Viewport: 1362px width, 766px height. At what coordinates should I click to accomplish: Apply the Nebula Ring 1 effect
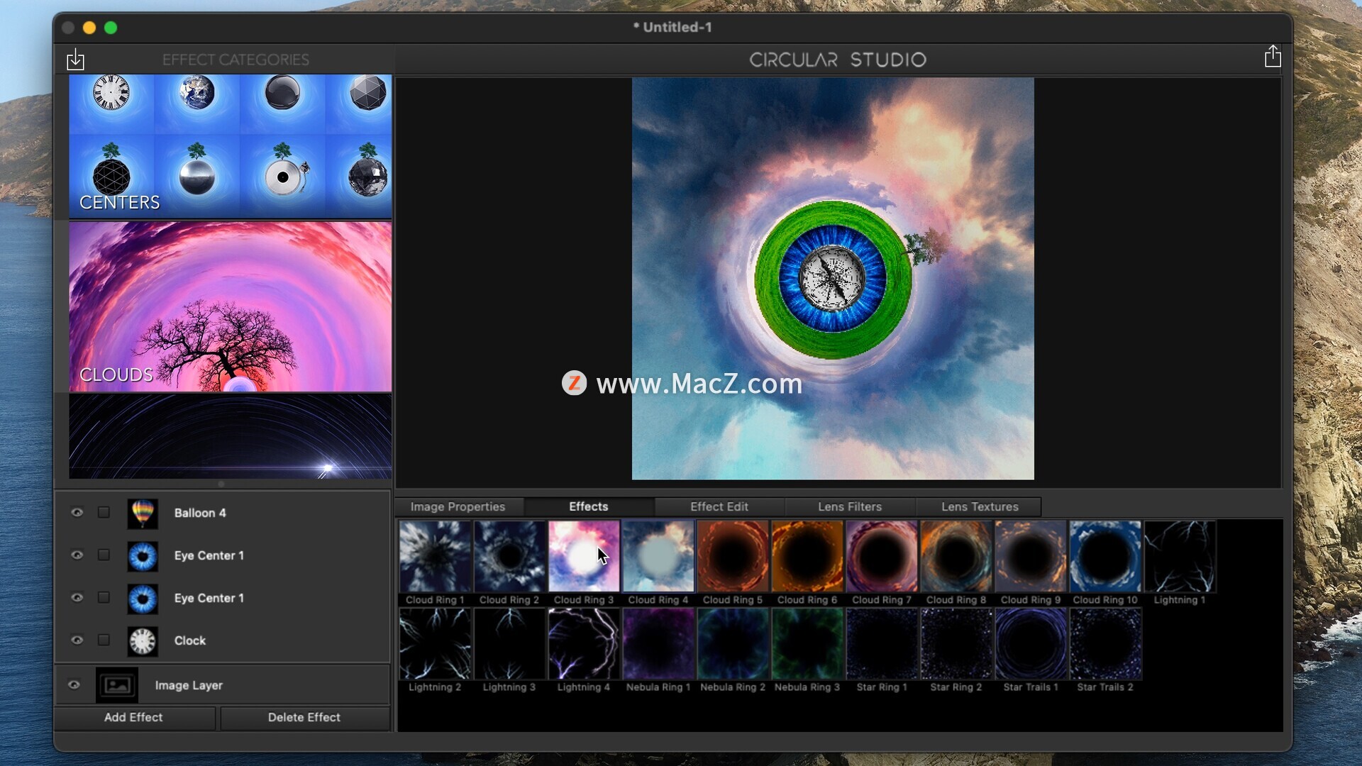coord(658,644)
